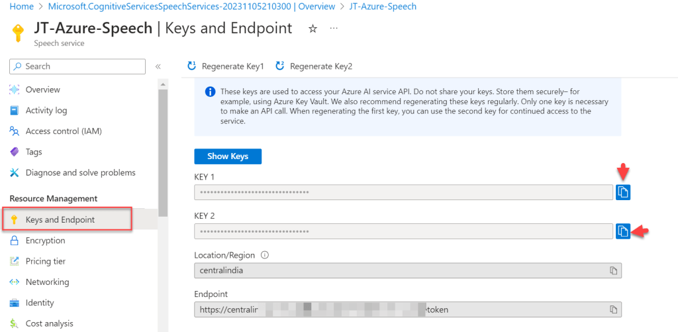Open the Encryption menu item
Image resolution: width=678 pixels, height=332 pixels.
point(46,241)
